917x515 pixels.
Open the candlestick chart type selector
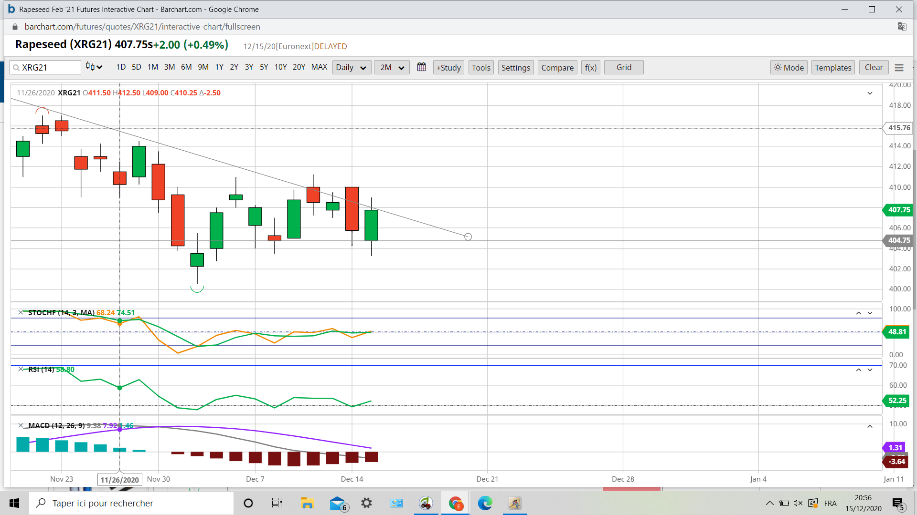94,67
